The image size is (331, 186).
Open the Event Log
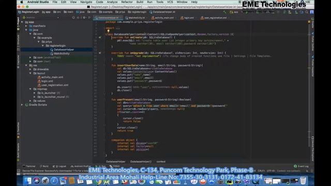pos(301,166)
